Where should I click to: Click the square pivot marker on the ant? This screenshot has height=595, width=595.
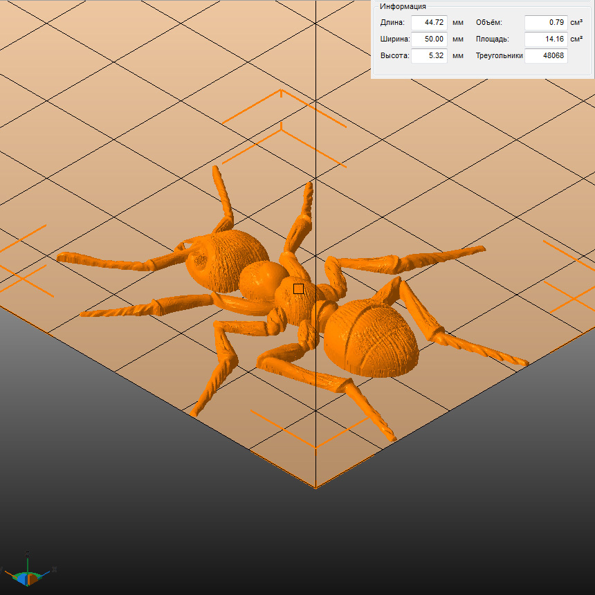tap(298, 289)
